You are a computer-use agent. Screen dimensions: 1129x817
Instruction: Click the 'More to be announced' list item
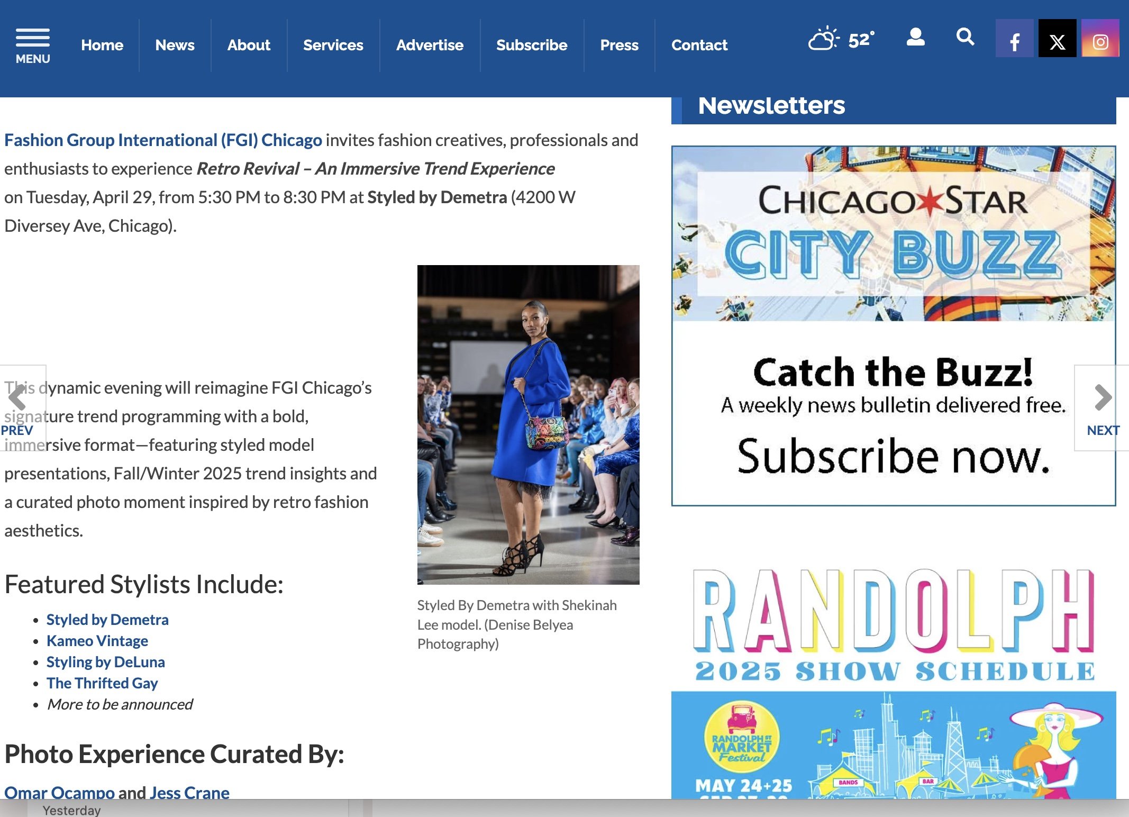pyautogui.click(x=120, y=704)
